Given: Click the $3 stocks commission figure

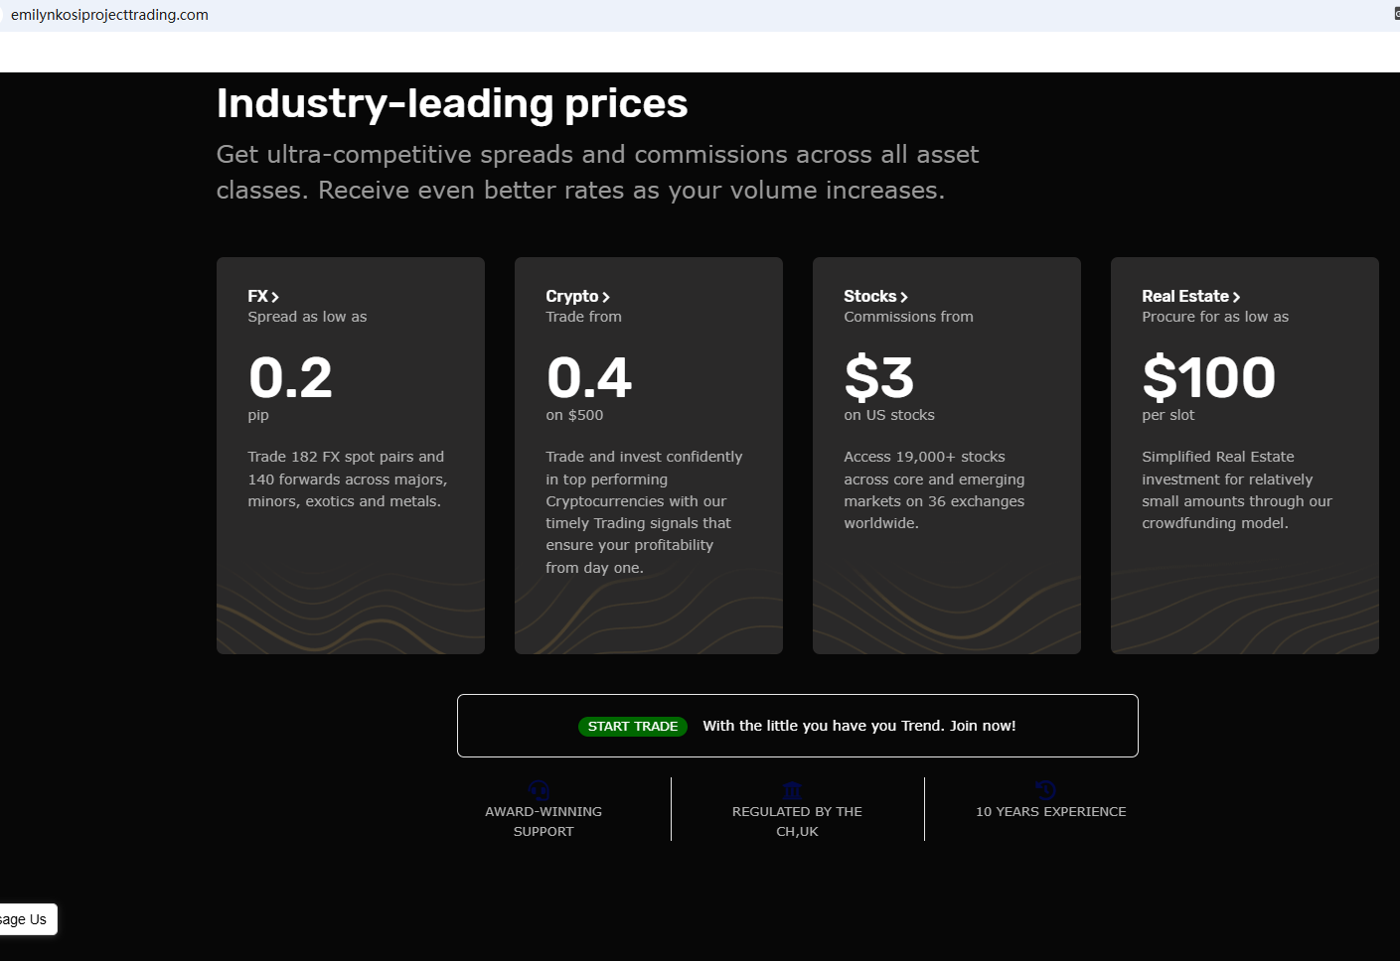Looking at the screenshot, I should click(x=878, y=377).
